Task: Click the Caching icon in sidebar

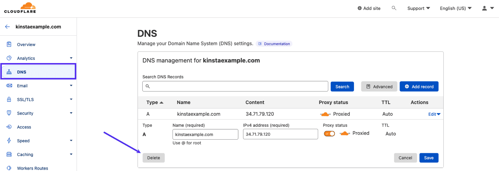Action: [9, 154]
